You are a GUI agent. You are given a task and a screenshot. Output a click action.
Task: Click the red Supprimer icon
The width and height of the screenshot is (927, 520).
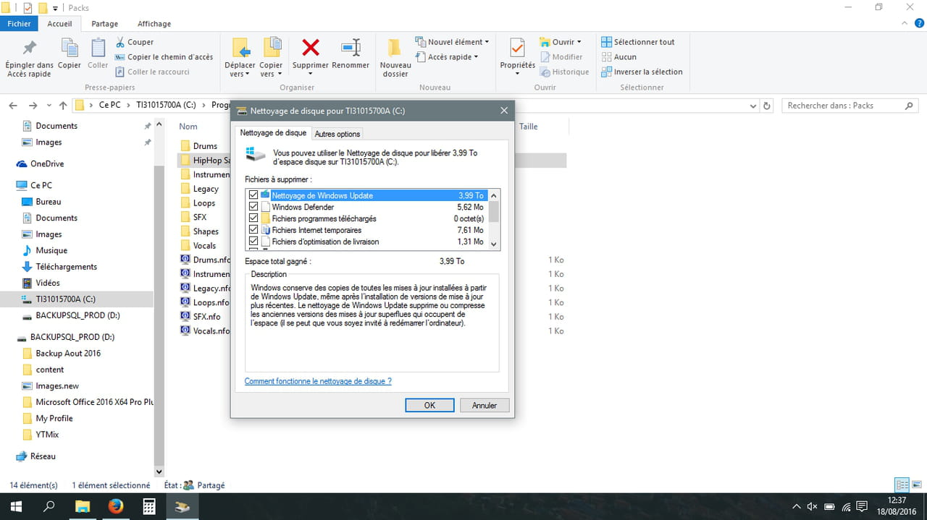pyautogui.click(x=311, y=48)
